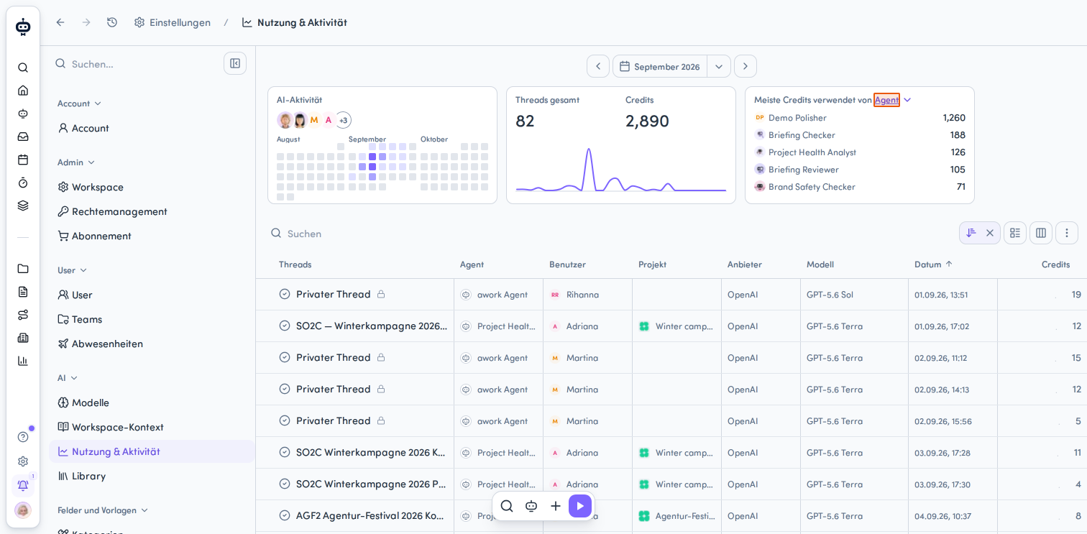Open the month dropdown chevron beside September 2026
The image size is (1087, 534).
(x=719, y=66)
